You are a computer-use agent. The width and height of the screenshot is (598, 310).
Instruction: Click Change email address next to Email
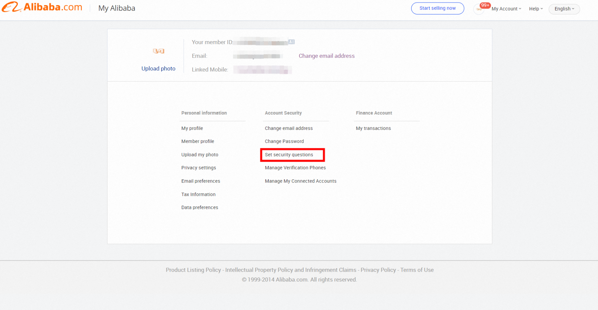(326, 56)
